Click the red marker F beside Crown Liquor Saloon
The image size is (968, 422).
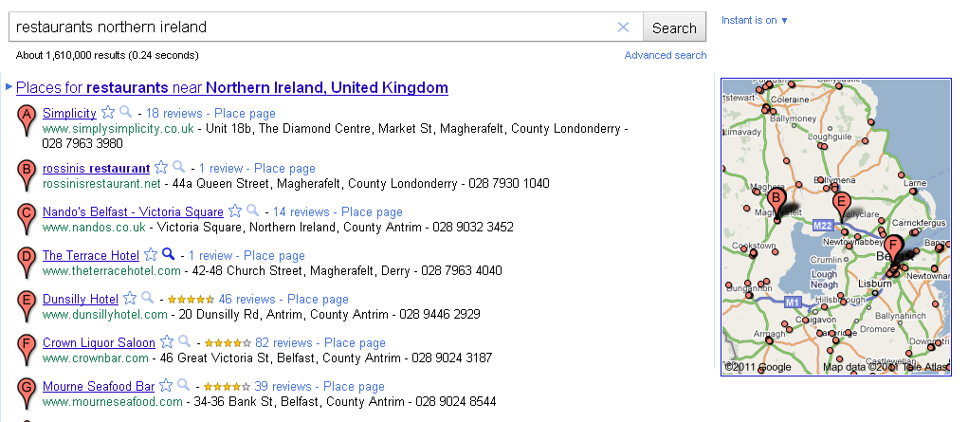(x=26, y=349)
